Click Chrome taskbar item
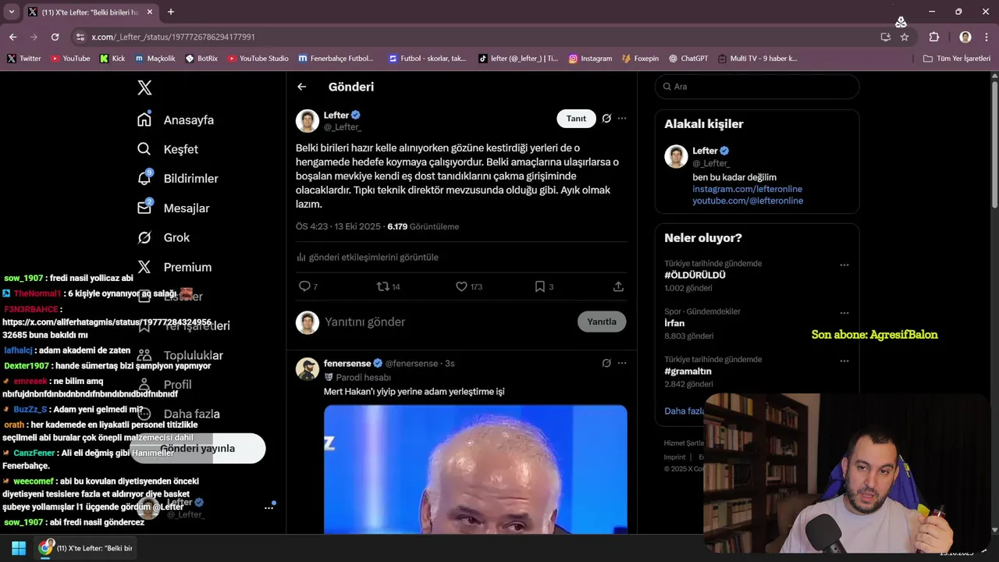The width and height of the screenshot is (999, 562). [87, 548]
